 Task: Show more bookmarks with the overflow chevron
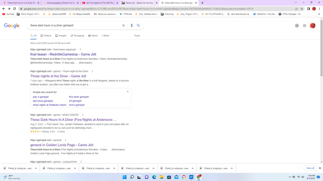319,14
